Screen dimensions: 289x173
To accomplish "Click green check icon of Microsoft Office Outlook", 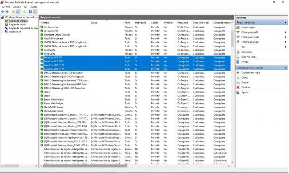I will tap(42, 35).
